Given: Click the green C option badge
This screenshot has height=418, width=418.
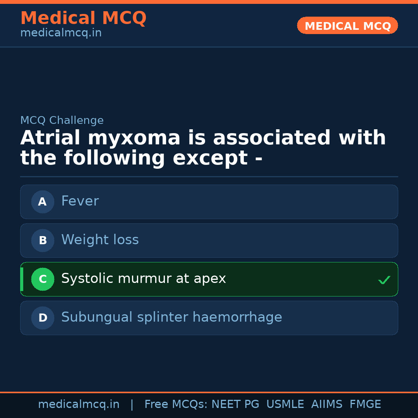Looking at the screenshot, I should 43,279.
